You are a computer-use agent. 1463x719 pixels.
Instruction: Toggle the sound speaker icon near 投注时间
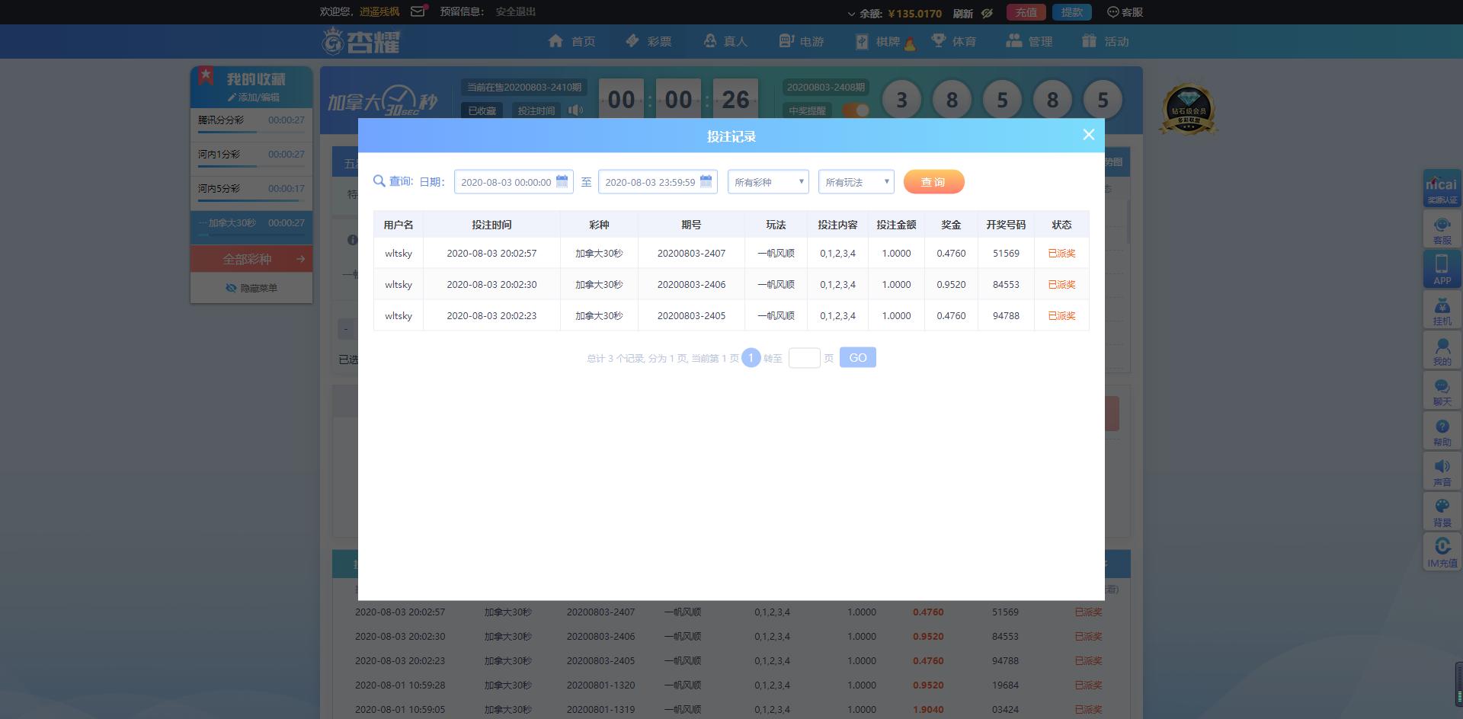575,110
